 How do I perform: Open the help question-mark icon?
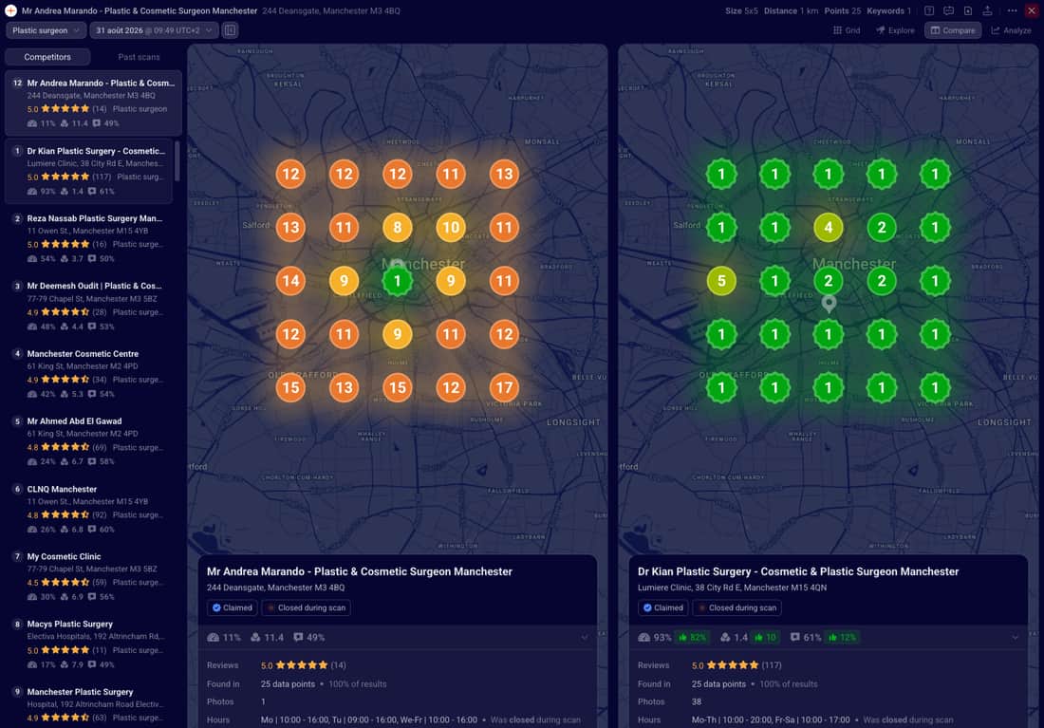[x=929, y=10]
